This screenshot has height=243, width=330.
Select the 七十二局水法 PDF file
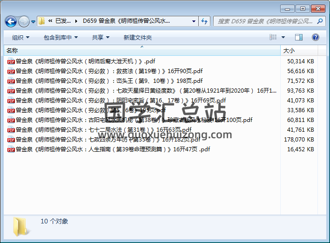102,130
